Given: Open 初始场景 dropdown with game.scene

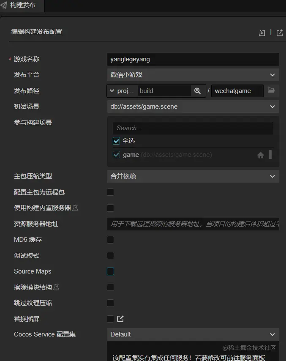Looking at the screenshot, I should click(x=193, y=107).
